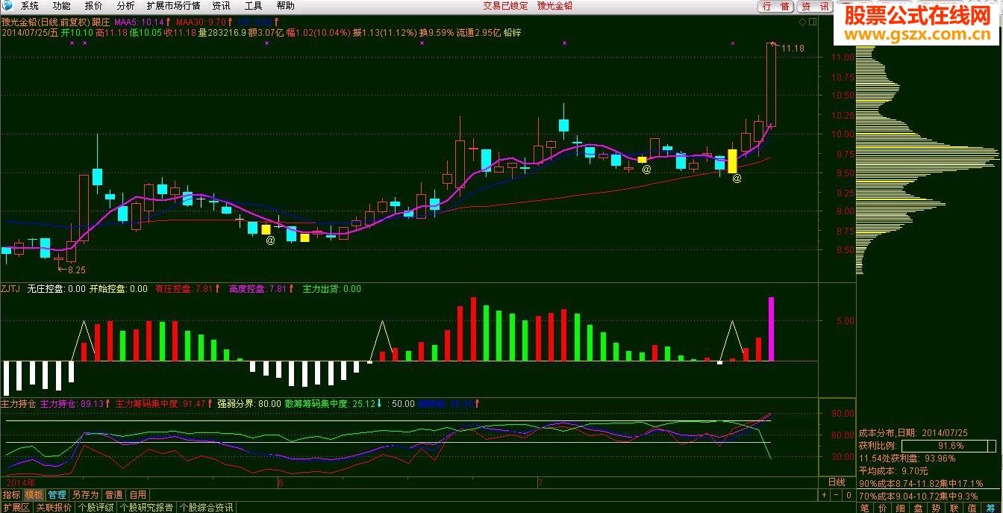Switch the side panel to 盘 tab
Viewport: 1003px width, 513px height.
pos(919,508)
